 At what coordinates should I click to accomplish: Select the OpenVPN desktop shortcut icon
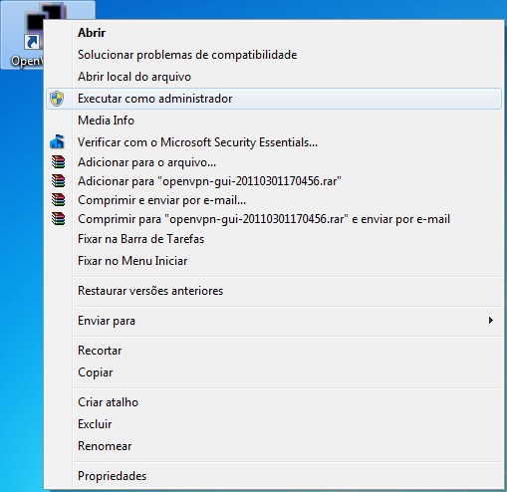click(x=23, y=35)
